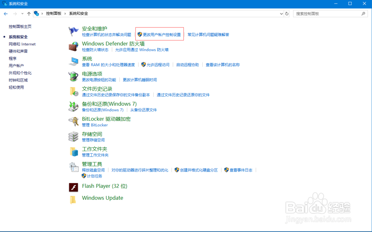Expand chevron before 控制面板 in breadcrumb

pyautogui.click(x=42, y=14)
